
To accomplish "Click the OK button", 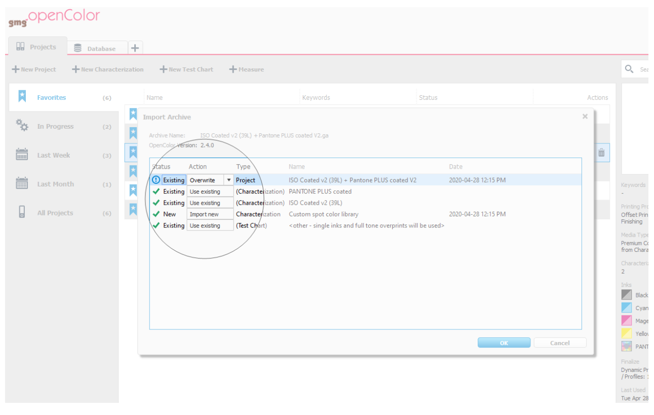I will point(504,343).
